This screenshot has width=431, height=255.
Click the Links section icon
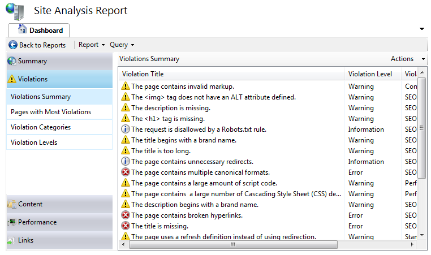[x=11, y=240]
